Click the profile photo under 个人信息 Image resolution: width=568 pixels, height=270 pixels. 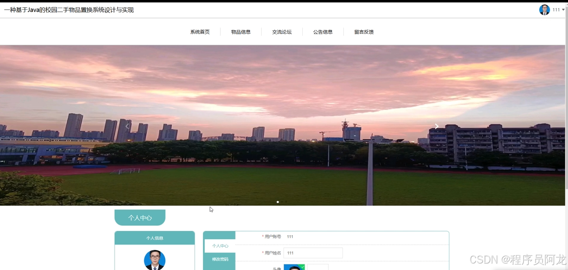(x=155, y=260)
